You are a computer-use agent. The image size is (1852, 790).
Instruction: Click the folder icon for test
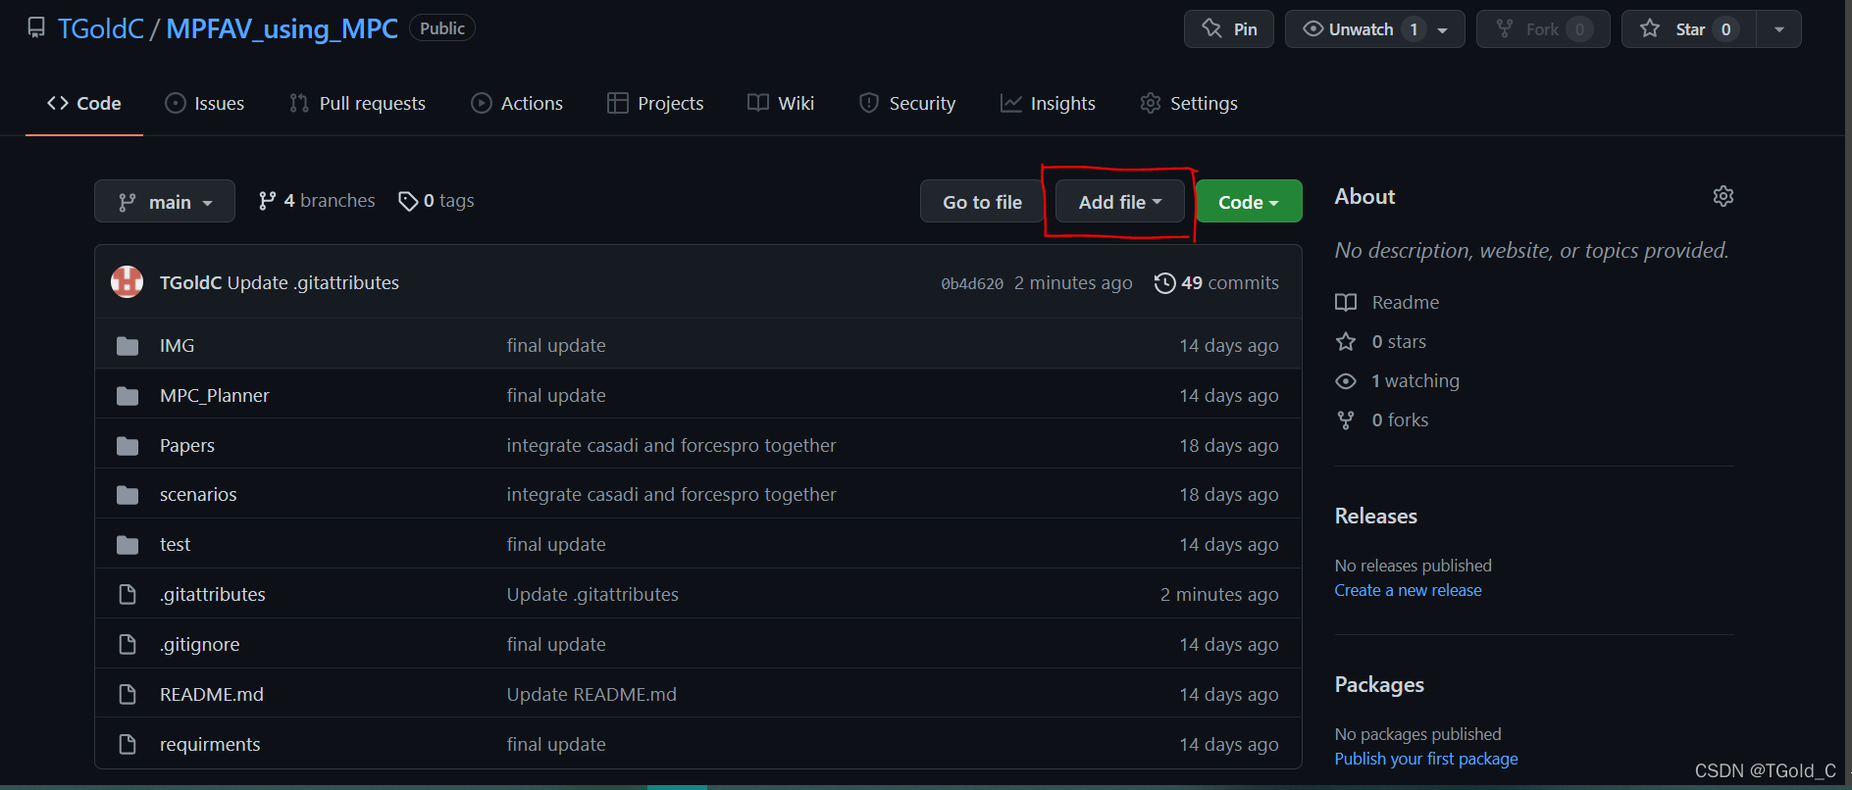click(x=128, y=544)
